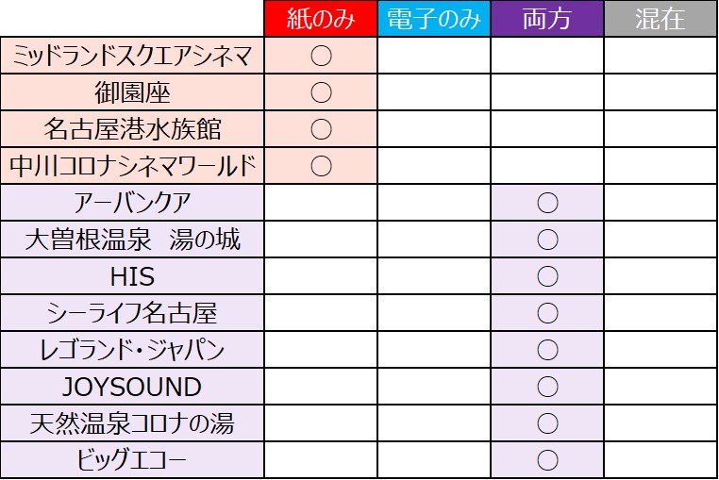Click the 名古屋港水族館 row label
Image resolution: width=719 pixels, height=480 pixels.
pos(133,129)
